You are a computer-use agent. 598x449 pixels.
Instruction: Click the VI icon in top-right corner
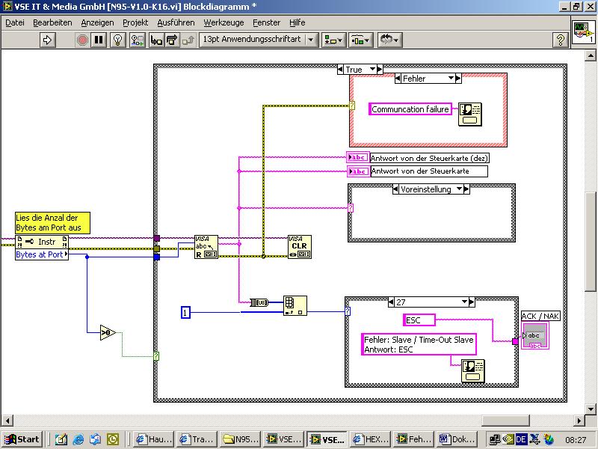[584, 33]
